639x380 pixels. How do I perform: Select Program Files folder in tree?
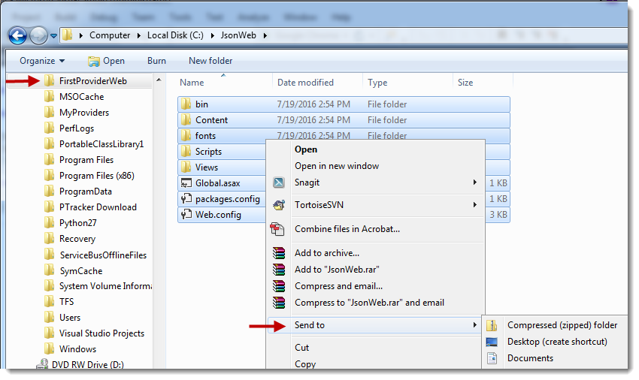click(x=86, y=160)
